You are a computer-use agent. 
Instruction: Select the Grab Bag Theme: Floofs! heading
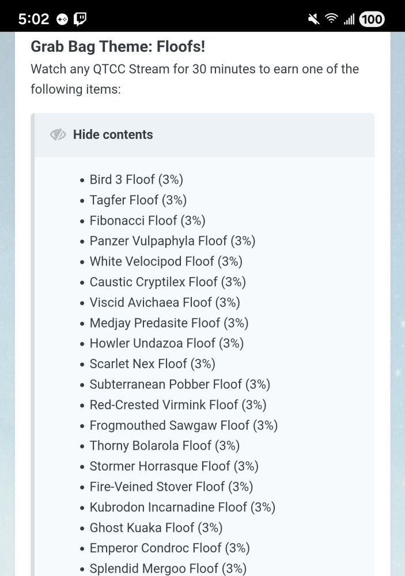pyautogui.click(x=118, y=46)
